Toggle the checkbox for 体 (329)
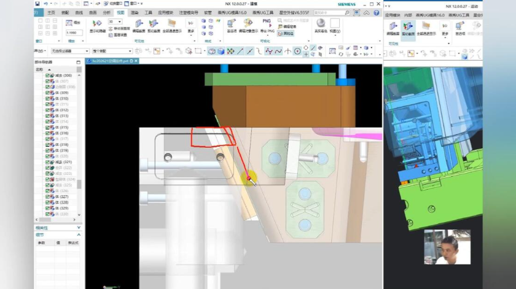 [x=47, y=208]
